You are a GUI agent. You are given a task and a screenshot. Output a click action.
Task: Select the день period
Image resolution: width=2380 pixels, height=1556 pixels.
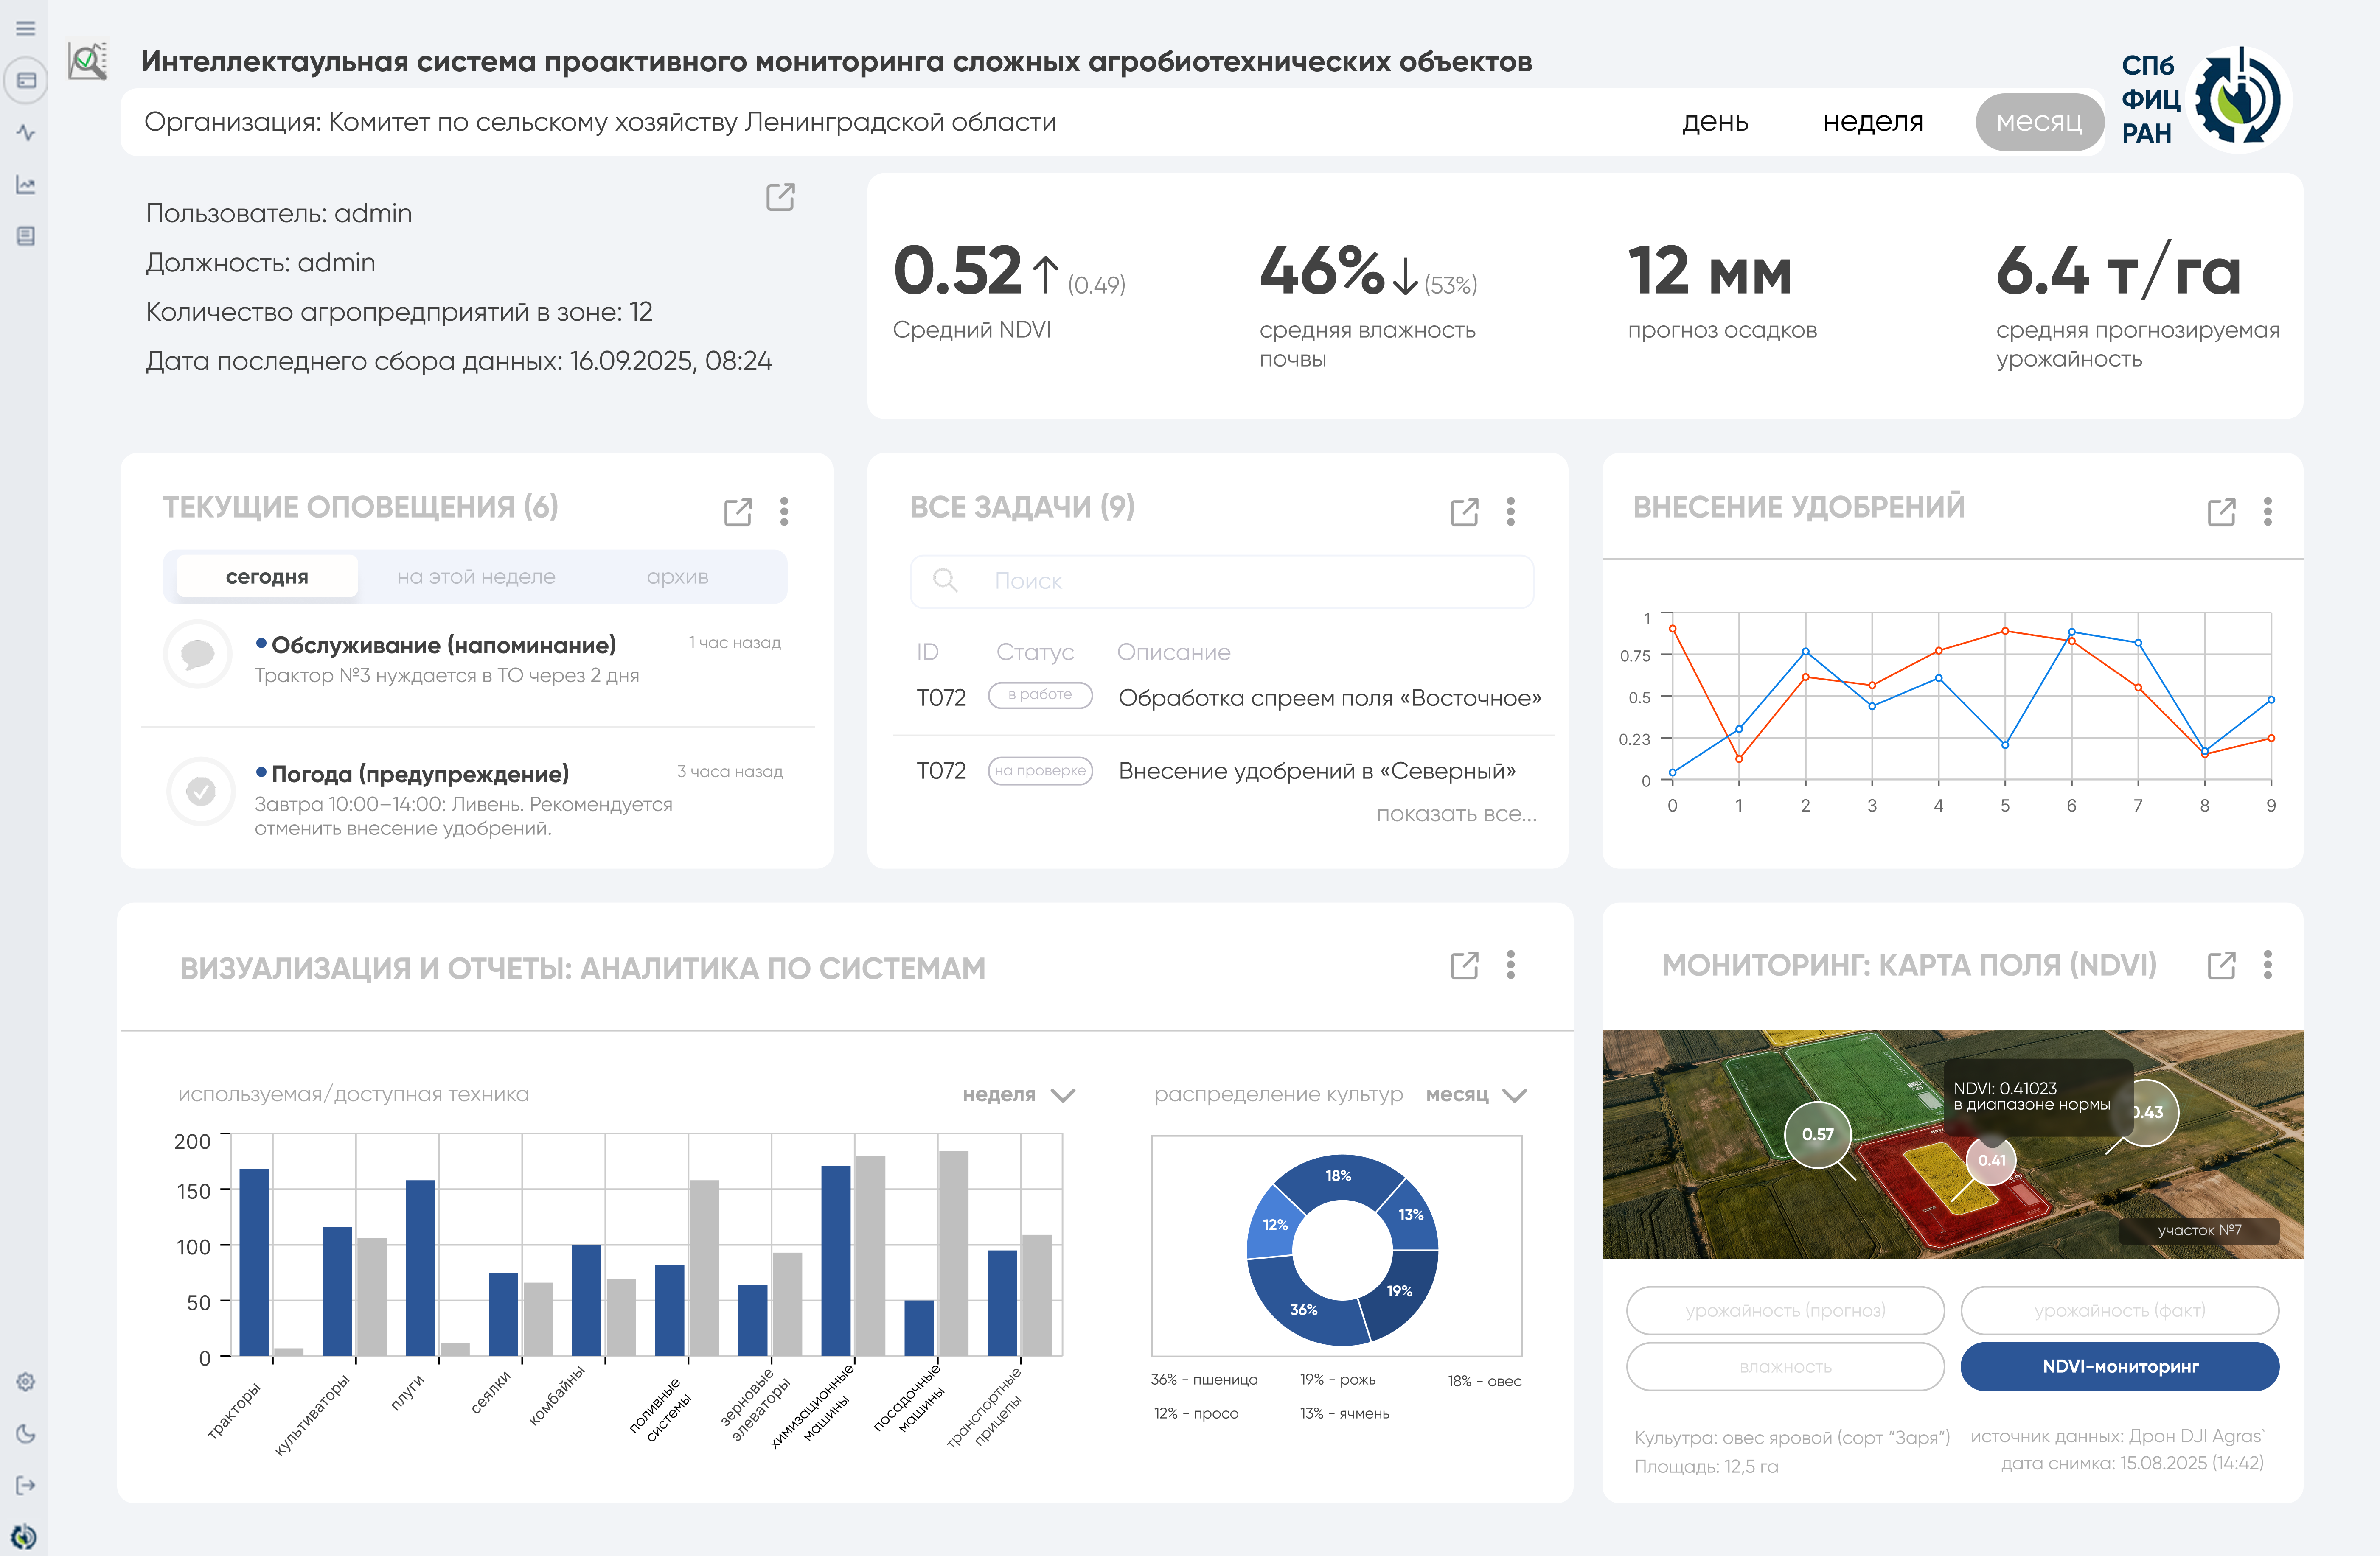click(x=1714, y=122)
